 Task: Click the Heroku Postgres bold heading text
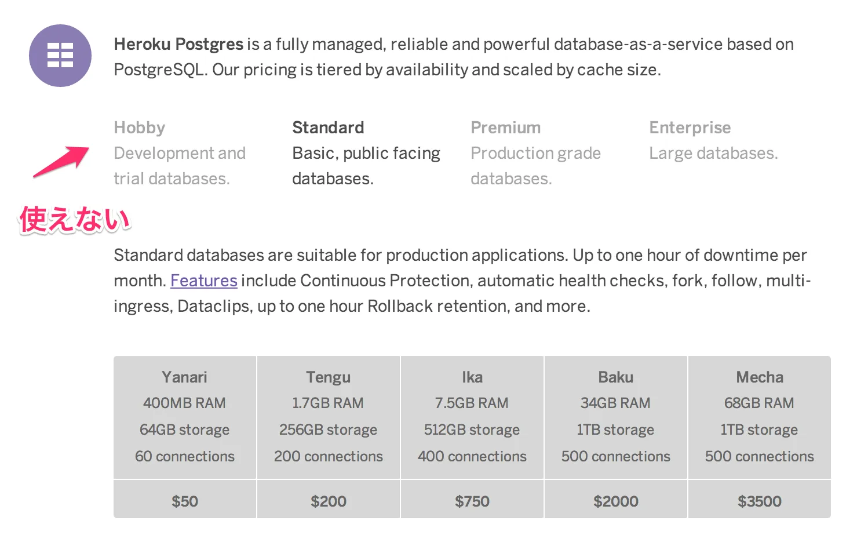tap(178, 44)
